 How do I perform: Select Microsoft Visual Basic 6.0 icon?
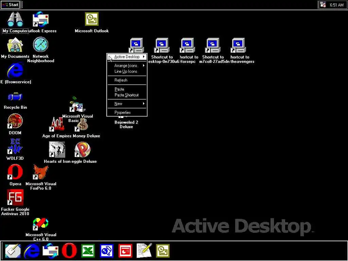coord(77,104)
